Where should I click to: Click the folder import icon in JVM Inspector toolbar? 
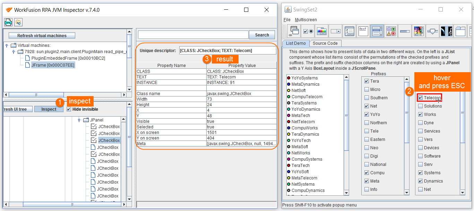(x=18, y=23)
